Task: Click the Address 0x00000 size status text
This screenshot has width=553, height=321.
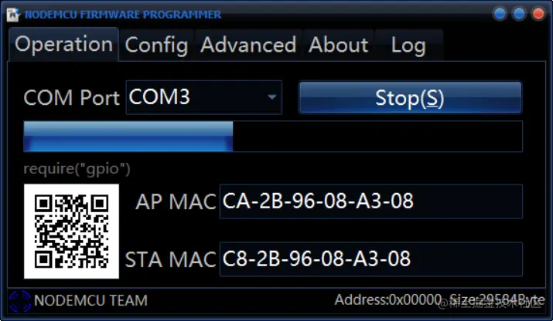Action: coord(439,300)
